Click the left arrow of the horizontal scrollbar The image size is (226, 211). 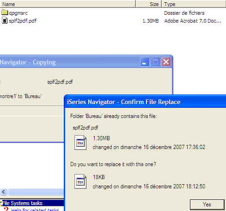tap(4, 192)
